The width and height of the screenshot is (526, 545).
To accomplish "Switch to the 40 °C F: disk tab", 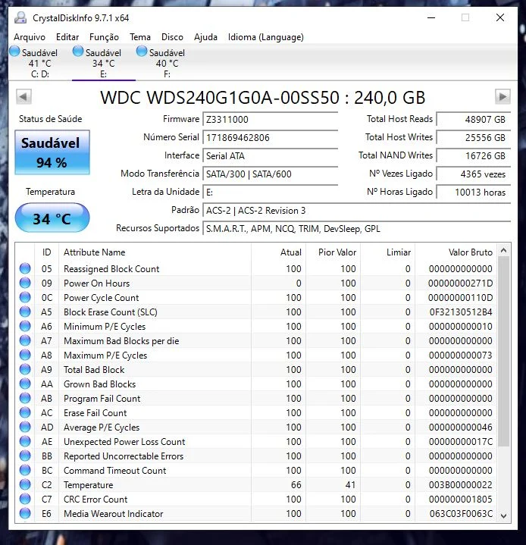I will pos(168,63).
